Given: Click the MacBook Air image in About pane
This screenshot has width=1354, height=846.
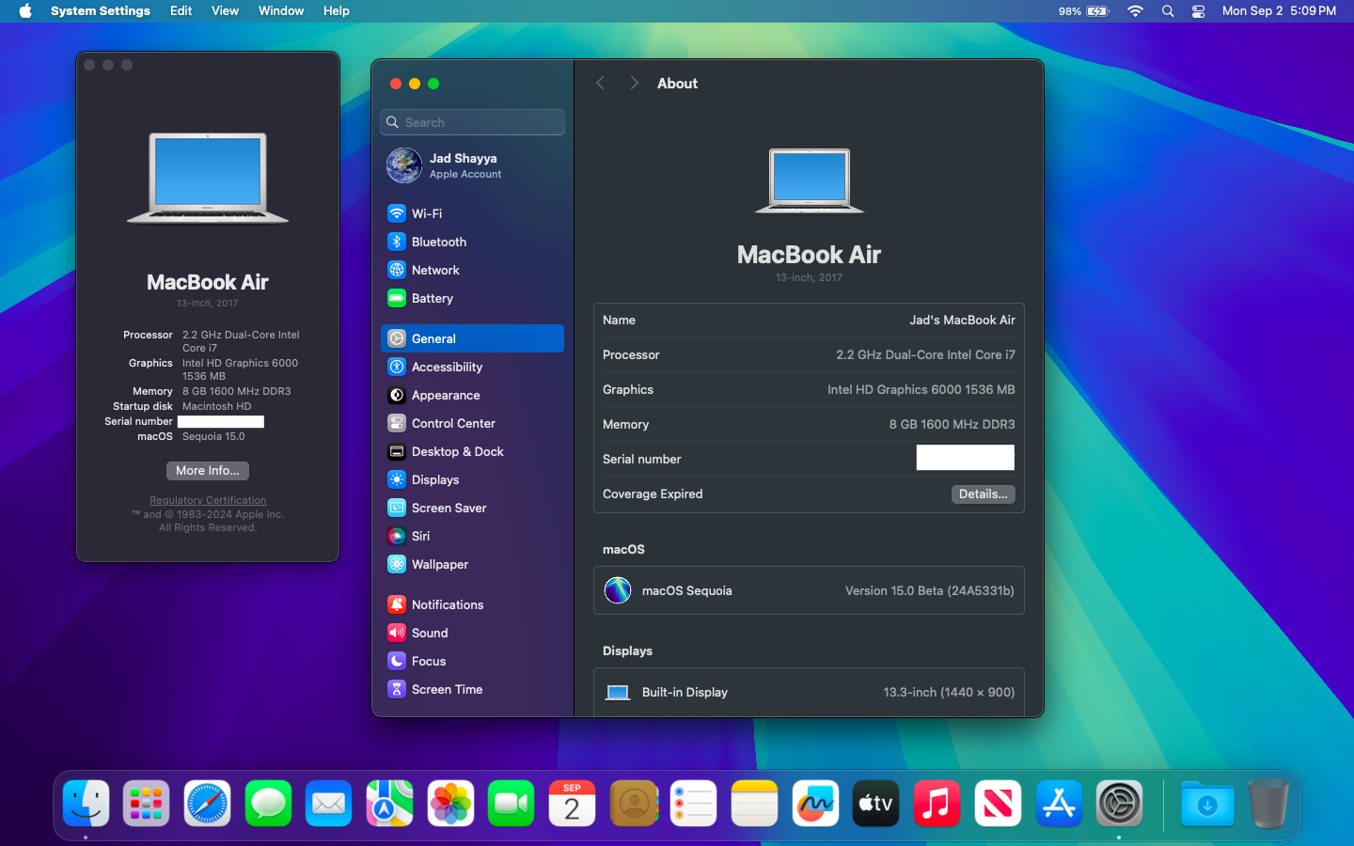Looking at the screenshot, I should click(810, 180).
